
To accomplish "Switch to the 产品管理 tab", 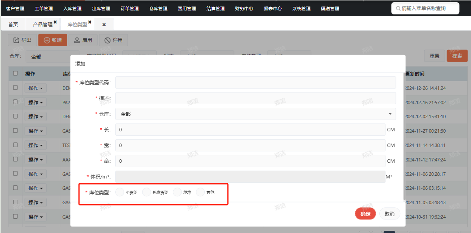I will [43, 24].
